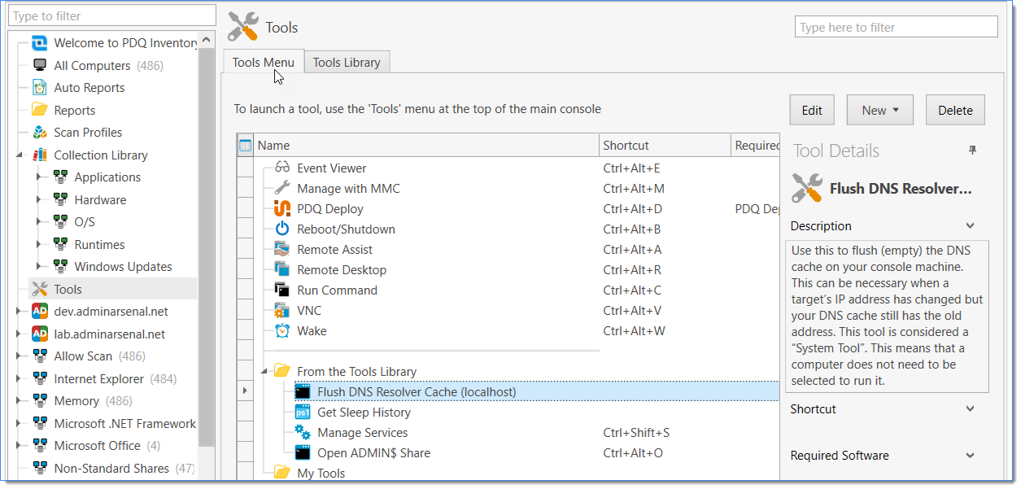Screen dimensions: 1021x489
Task: Click the Remote Desktop icon
Action: tap(282, 269)
